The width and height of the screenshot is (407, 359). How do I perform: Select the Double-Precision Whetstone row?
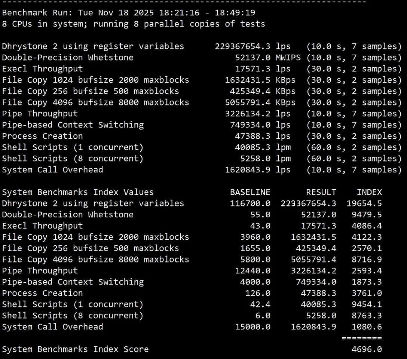coord(67,57)
